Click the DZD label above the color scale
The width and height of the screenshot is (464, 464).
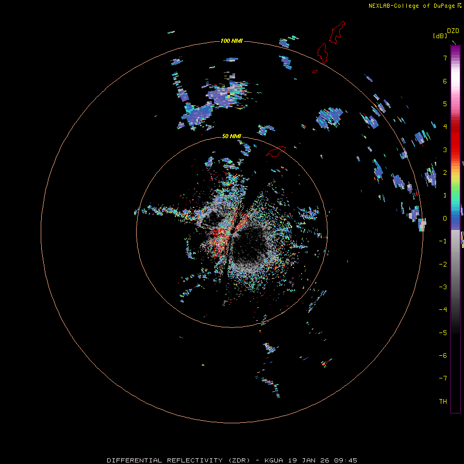(x=453, y=31)
